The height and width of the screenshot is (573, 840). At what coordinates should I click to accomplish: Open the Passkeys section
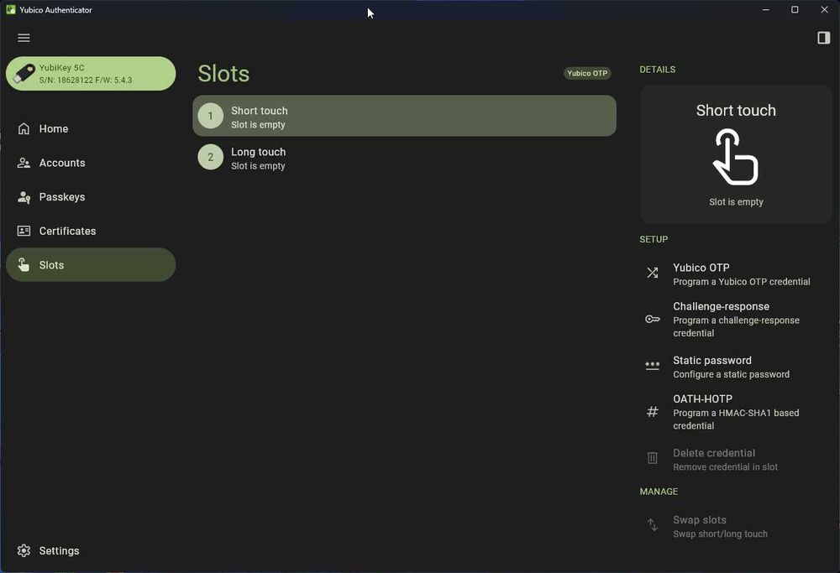click(x=91, y=197)
